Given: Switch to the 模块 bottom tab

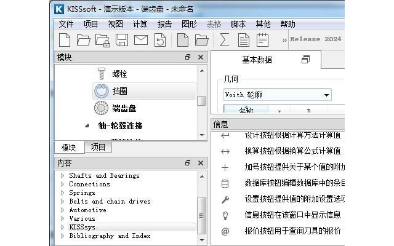Looking at the screenshot, I should (68, 148).
